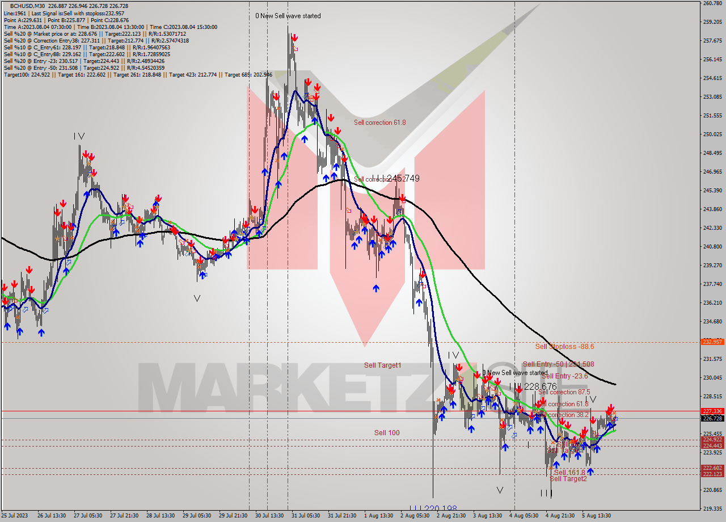Select the 'Sell 161.8' label
The image size is (726, 522).
tap(569, 472)
